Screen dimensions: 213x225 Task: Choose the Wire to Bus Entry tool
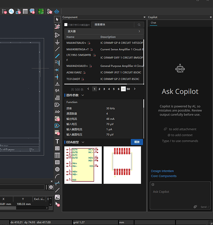click(x=57, y=63)
